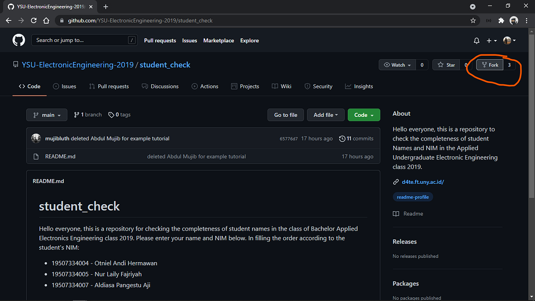Viewport: 535px width, 301px height.
Task: Click the Readme book icon in About
Action: coord(396,214)
